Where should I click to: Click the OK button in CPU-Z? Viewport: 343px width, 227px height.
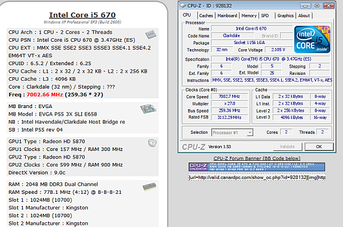coord(319,146)
